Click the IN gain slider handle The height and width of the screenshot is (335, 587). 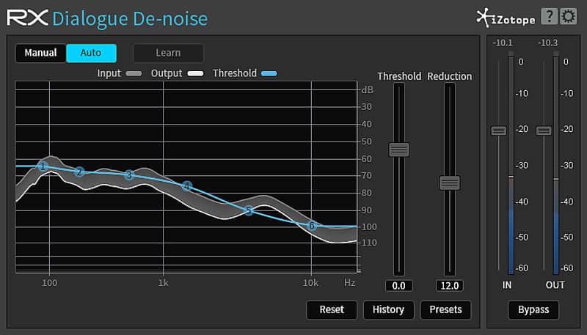(499, 130)
